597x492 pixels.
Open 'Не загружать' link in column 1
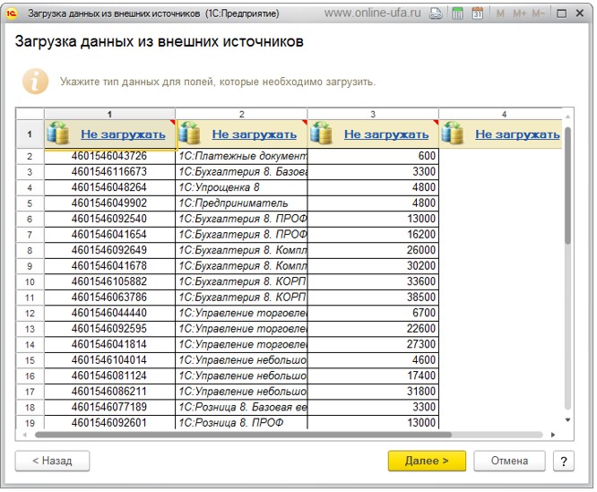tap(123, 134)
